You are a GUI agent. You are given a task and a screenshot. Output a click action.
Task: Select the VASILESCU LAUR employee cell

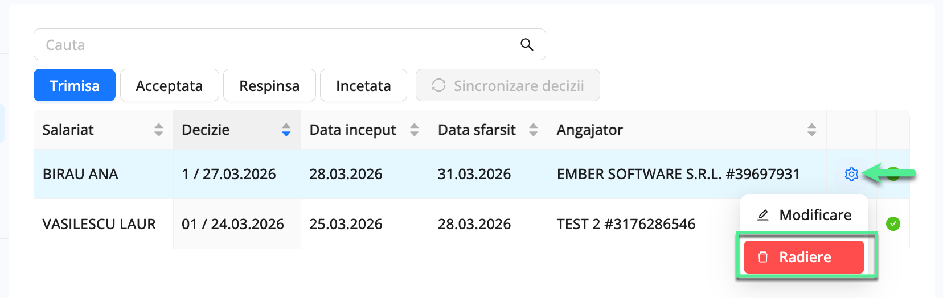tap(99, 224)
